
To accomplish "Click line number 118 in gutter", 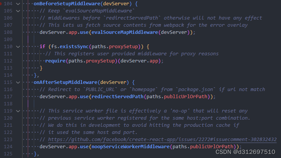I will coord(8,104).
